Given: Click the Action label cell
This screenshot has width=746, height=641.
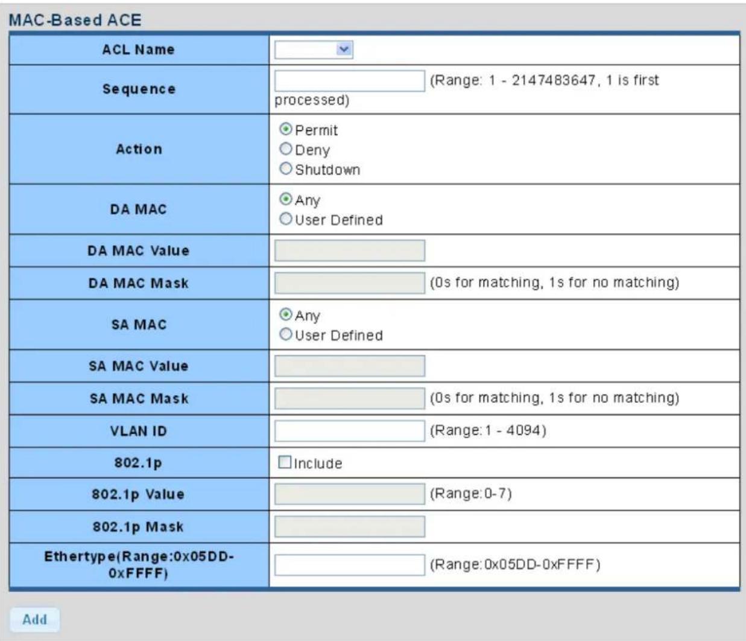Looking at the screenshot, I should 139,149.
